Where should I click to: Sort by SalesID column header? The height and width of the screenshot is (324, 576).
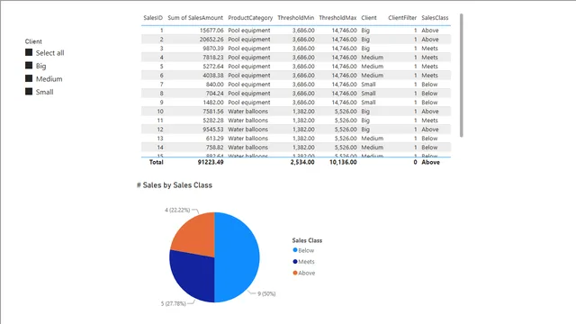click(153, 18)
